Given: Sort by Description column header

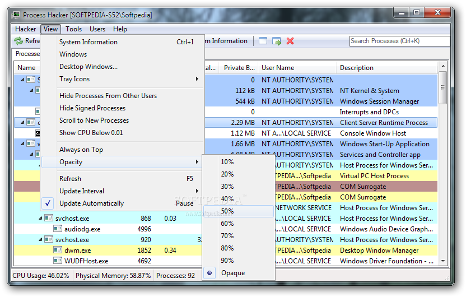Looking at the screenshot, I should [387, 68].
